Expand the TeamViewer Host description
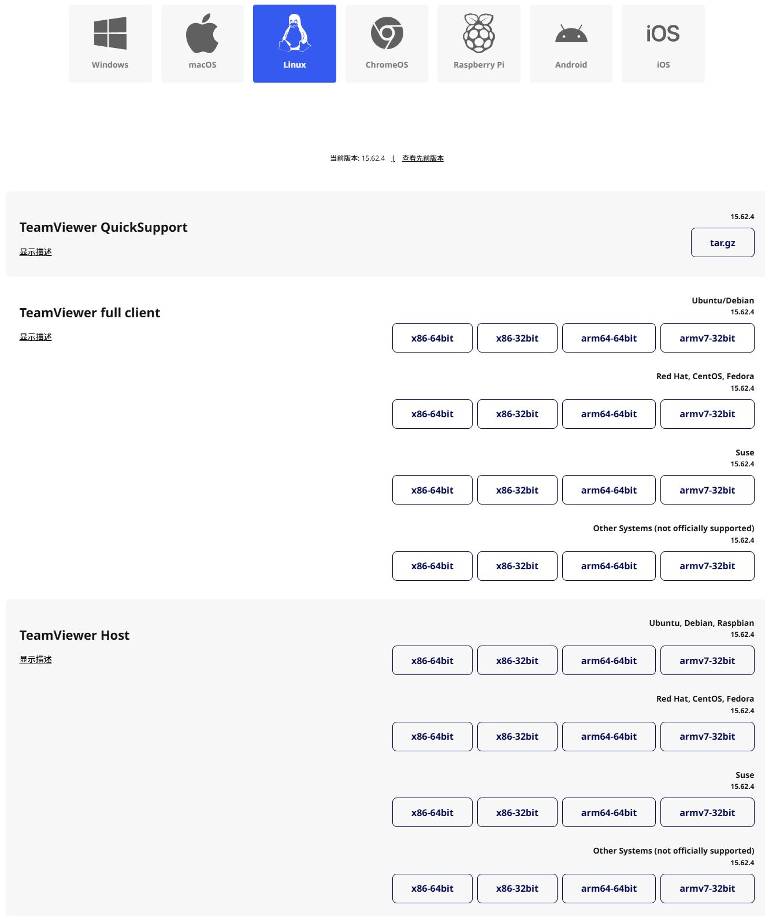 (x=36, y=659)
